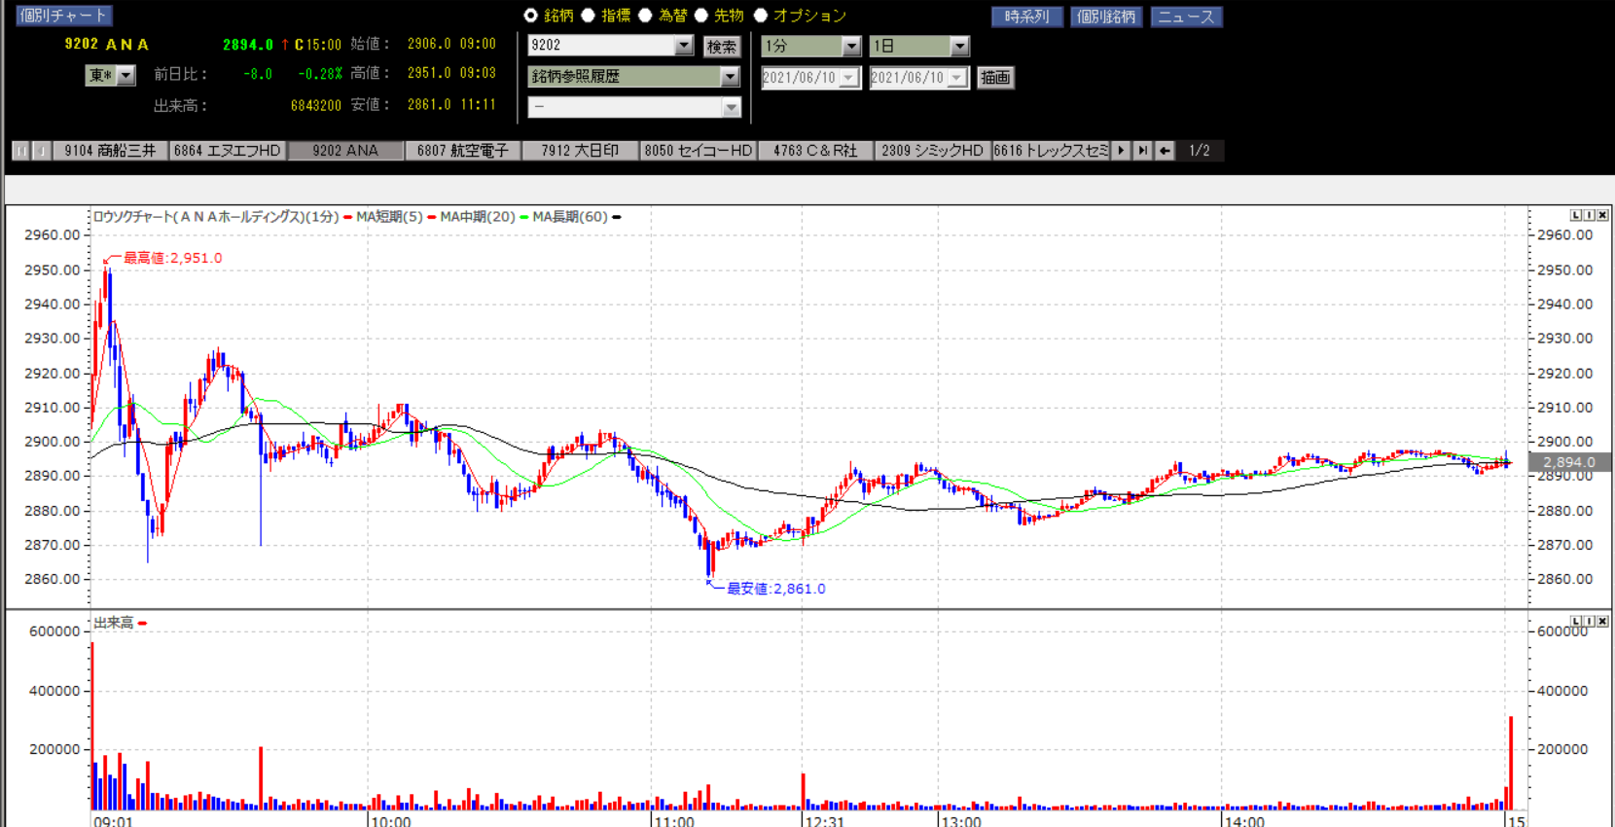
Task: Click the 始値 value 2906.0
Action: click(429, 44)
